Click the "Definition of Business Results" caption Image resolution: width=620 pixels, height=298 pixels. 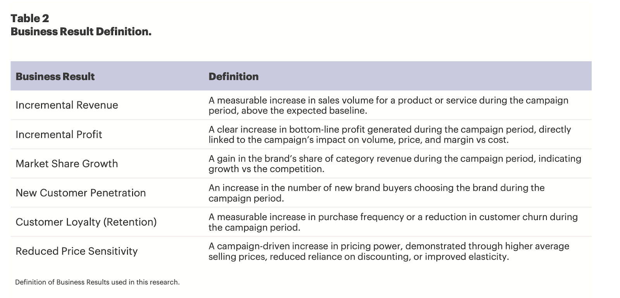(x=97, y=282)
